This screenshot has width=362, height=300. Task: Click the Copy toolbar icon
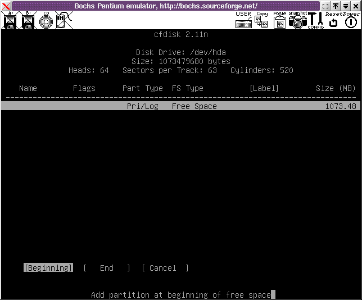(261, 21)
